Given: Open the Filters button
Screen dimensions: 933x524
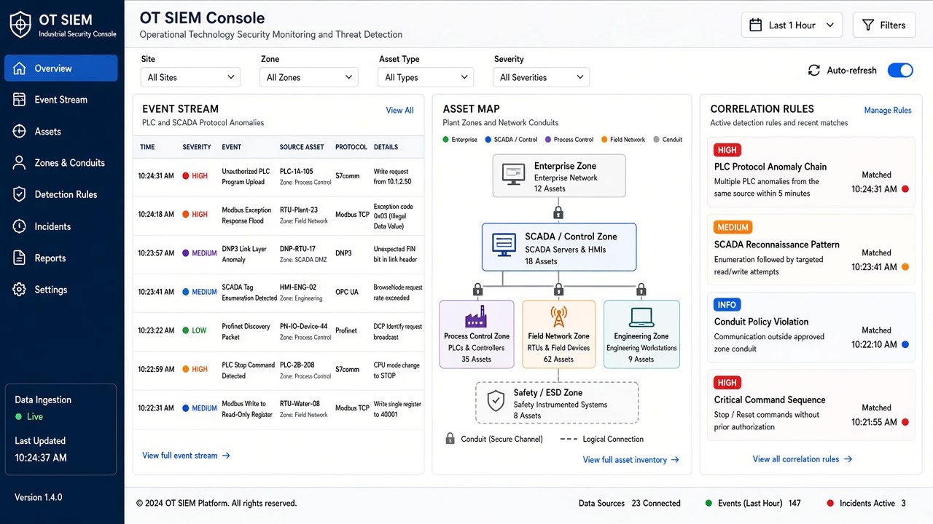Looking at the screenshot, I should tap(883, 25).
